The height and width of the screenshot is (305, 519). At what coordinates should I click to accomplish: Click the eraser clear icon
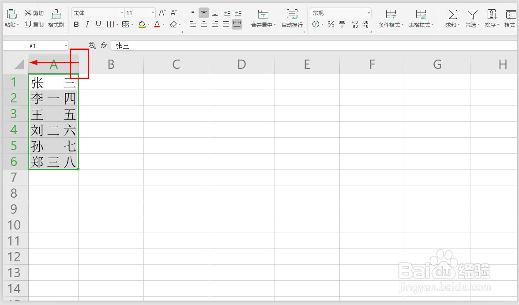(173, 25)
